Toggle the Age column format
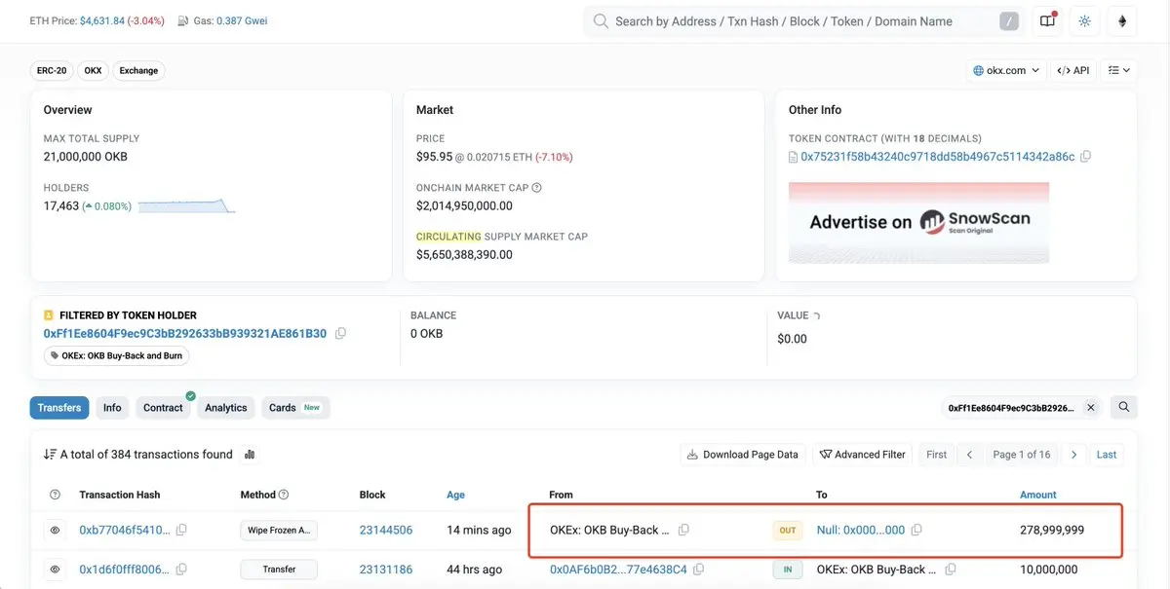This screenshot has height=589, width=1170. 455,495
